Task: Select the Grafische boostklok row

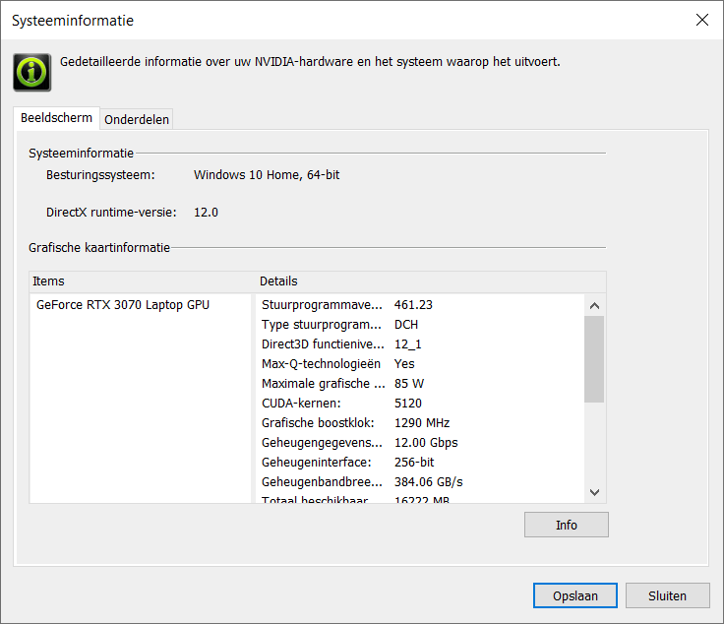Action: tap(420, 422)
